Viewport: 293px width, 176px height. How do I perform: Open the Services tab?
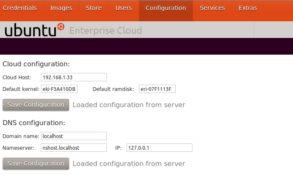pos(212,8)
